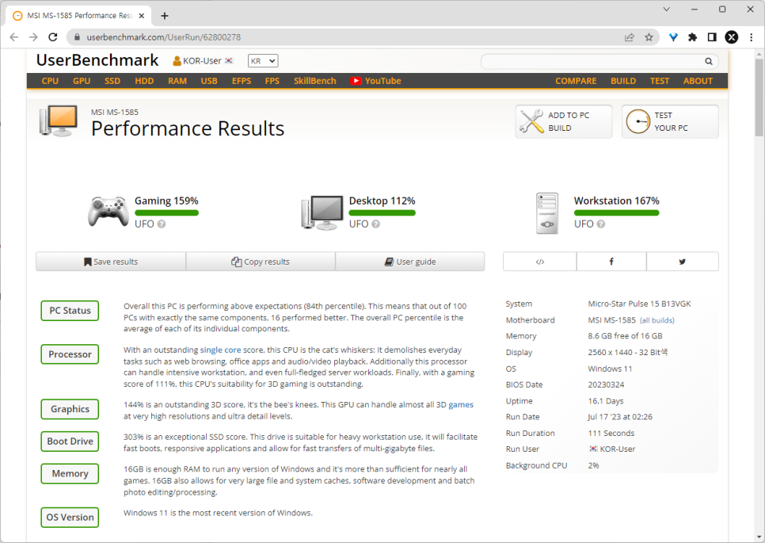765x543 pixels.
Task: Open the games link in Graphics text
Action: (x=461, y=405)
